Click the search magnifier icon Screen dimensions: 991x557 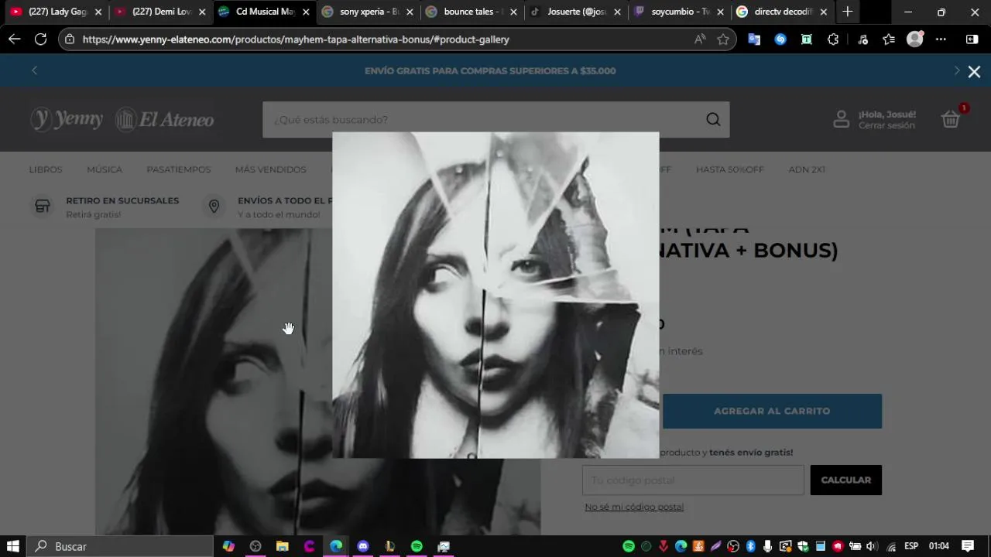coord(713,119)
